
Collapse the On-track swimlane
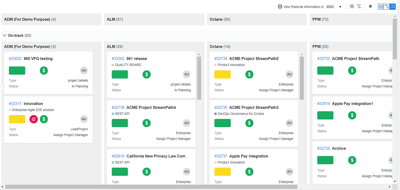pyautogui.click(x=4, y=35)
